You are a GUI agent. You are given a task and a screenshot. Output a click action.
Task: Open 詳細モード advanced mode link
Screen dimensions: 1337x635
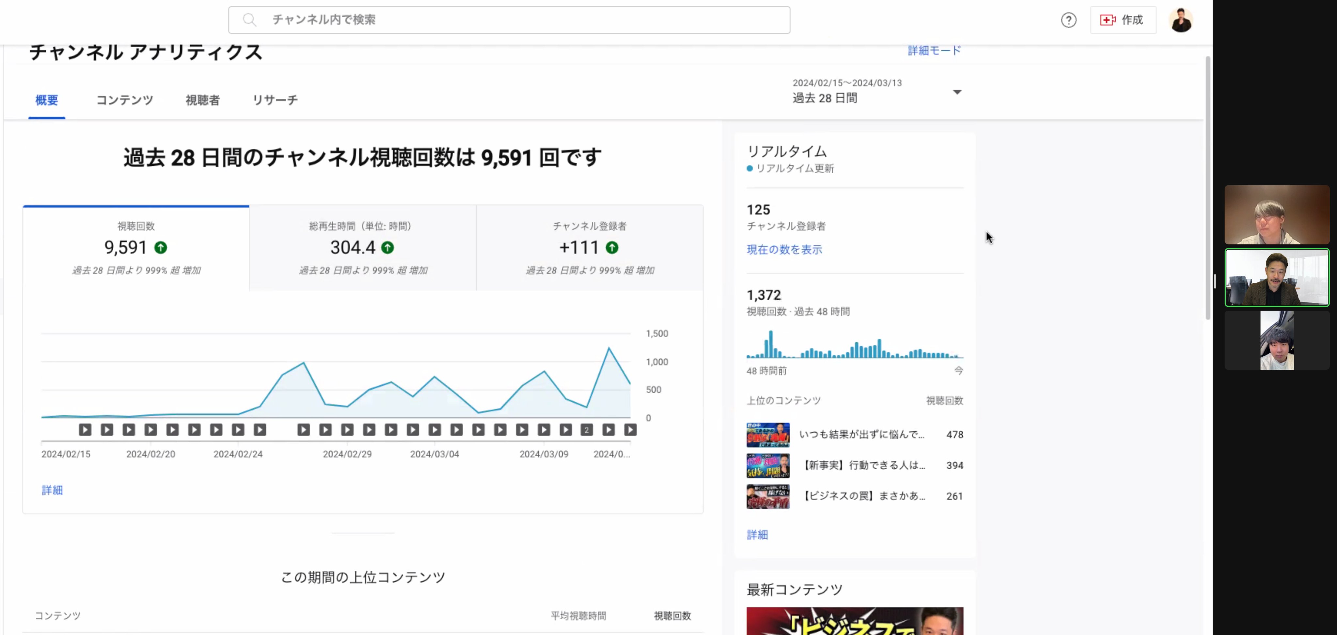point(934,50)
